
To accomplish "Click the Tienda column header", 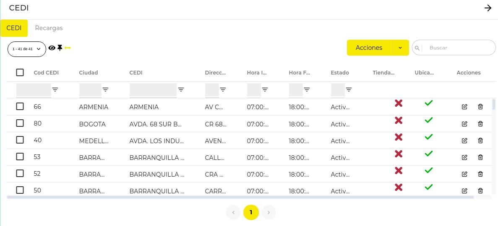I will pyautogui.click(x=383, y=72).
